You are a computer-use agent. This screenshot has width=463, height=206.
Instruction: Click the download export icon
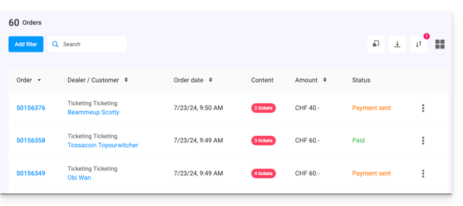(397, 44)
